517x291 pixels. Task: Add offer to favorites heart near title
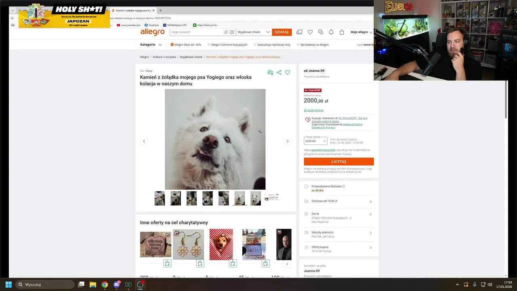tap(288, 72)
